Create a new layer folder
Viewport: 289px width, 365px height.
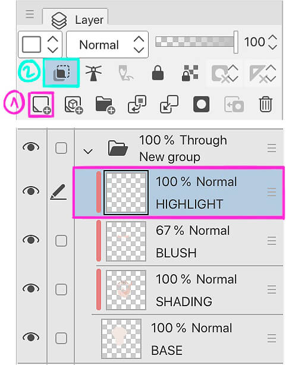tap(105, 105)
